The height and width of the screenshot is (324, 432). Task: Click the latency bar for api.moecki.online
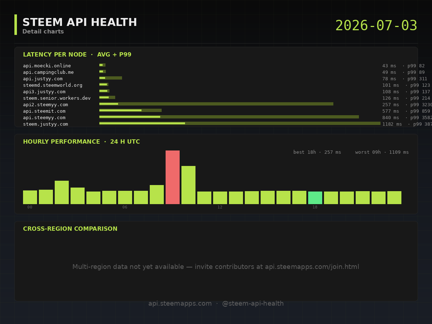102,65
